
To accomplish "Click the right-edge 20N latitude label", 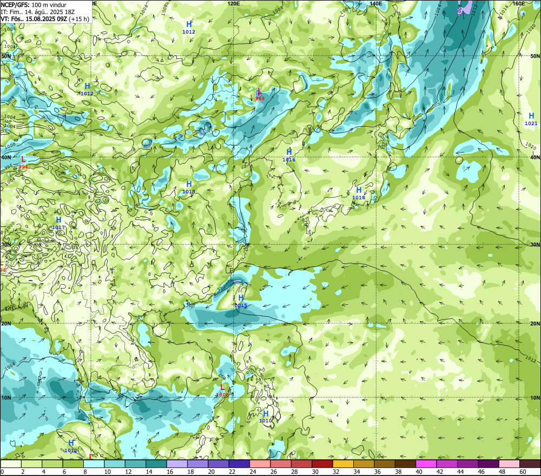I will click(535, 324).
